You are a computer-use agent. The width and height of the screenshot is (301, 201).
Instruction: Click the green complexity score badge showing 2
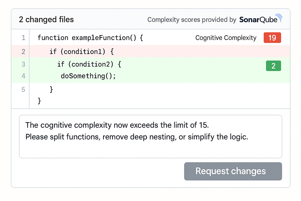[x=273, y=66]
